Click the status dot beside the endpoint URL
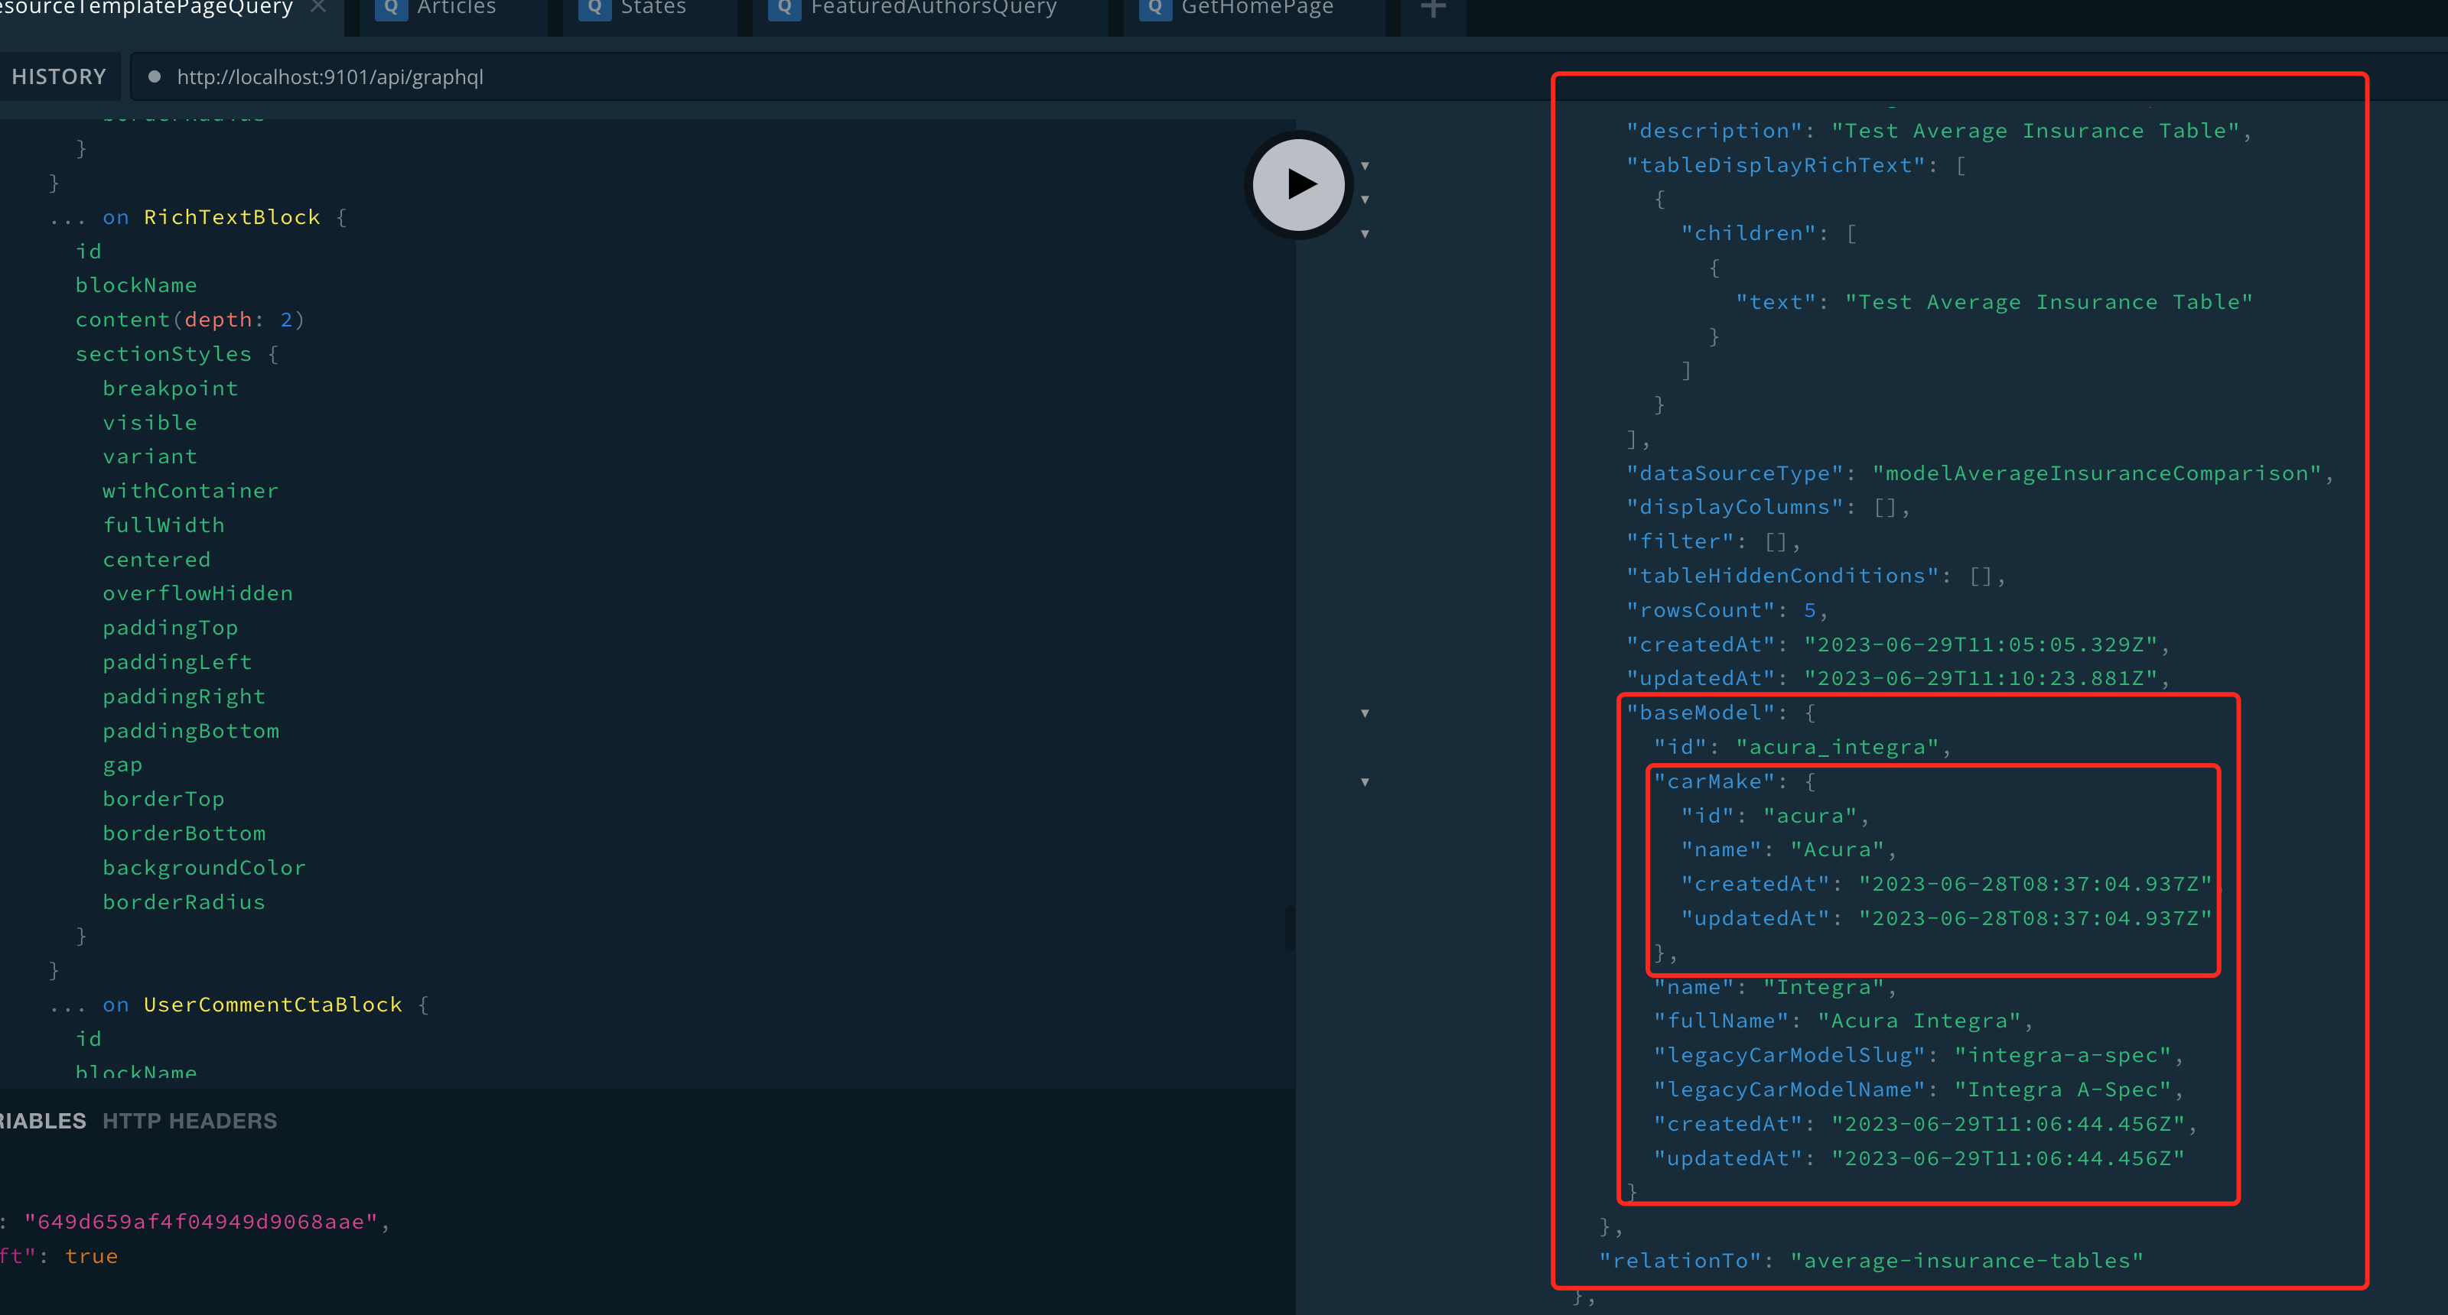The image size is (2448, 1315). point(154,77)
